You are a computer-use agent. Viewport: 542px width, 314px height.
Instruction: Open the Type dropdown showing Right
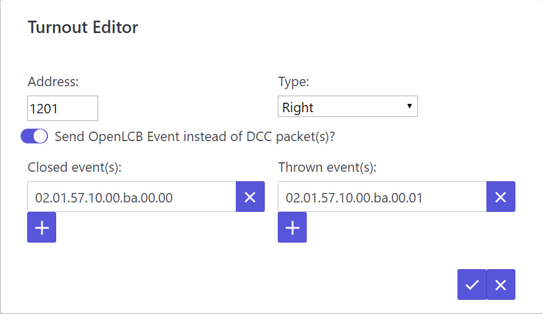click(x=348, y=107)
